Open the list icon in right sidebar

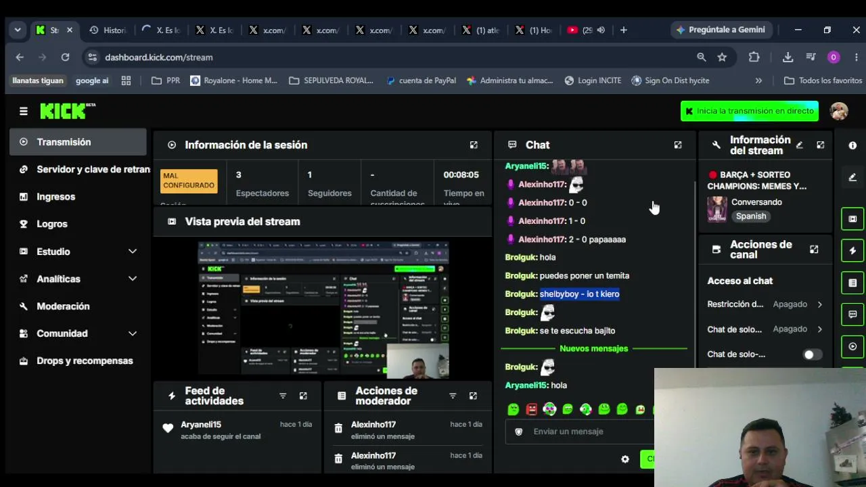coord(852,283)
